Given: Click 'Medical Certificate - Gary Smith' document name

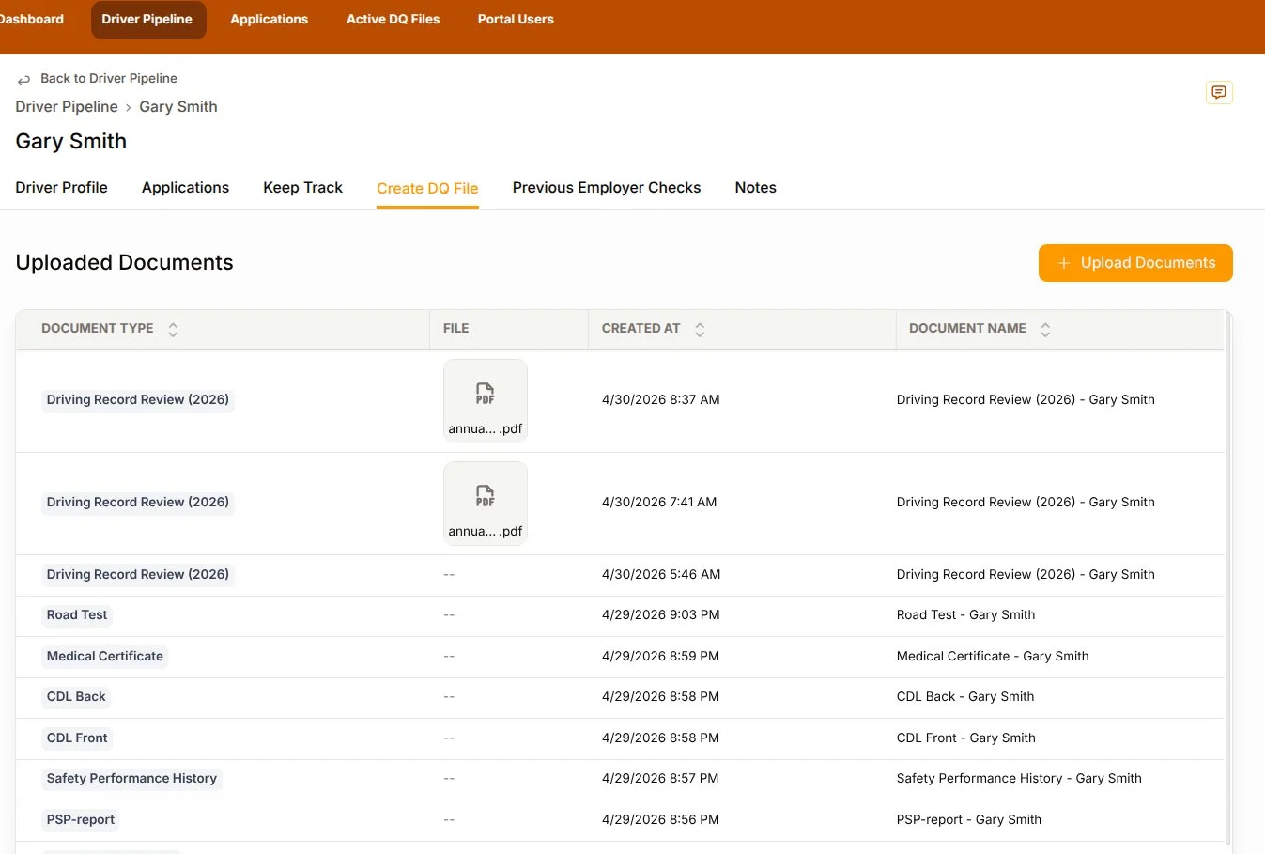Looking at the screenshot, I should pyautogui.click(x=993, y=657).
